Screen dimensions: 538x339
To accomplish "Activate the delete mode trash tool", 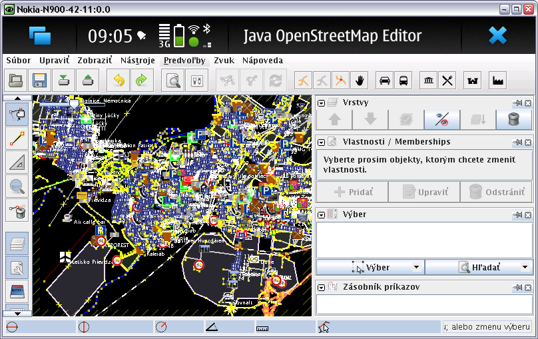I will [x=17, y=210].
